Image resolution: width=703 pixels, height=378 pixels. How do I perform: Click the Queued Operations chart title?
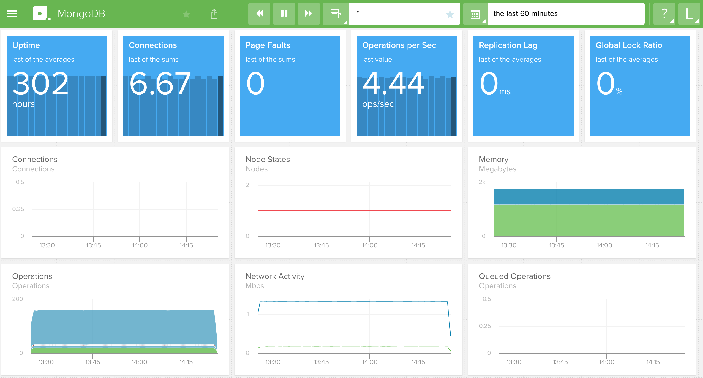click(515, 276)
